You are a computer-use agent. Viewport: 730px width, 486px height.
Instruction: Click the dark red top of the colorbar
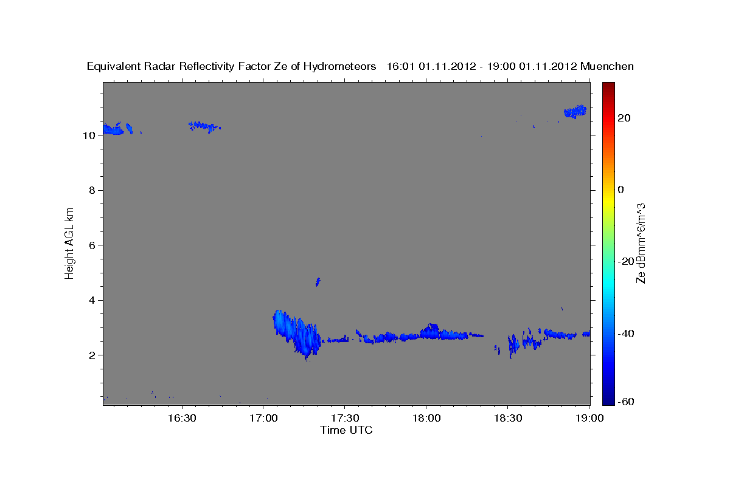pos(608,88)
